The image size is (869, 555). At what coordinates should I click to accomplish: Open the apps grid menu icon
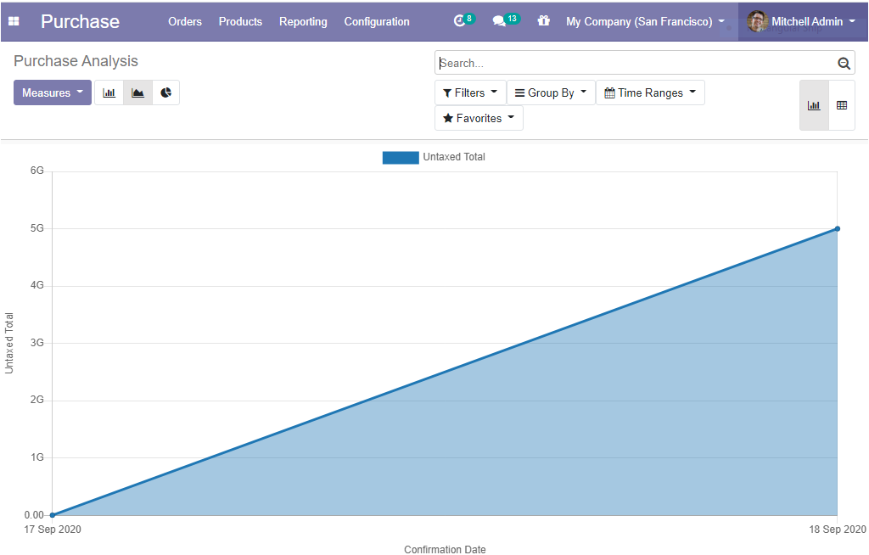pyautogui.click(x=14, y=21)
